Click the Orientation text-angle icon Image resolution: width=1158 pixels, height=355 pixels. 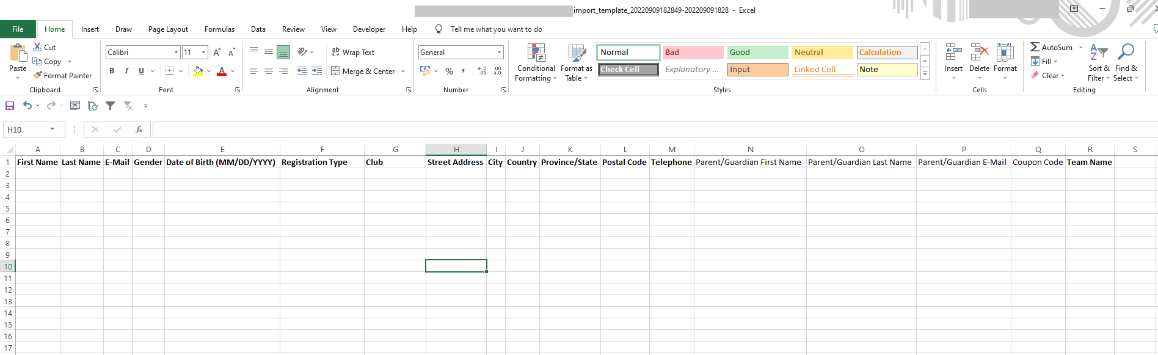(302, 52)
